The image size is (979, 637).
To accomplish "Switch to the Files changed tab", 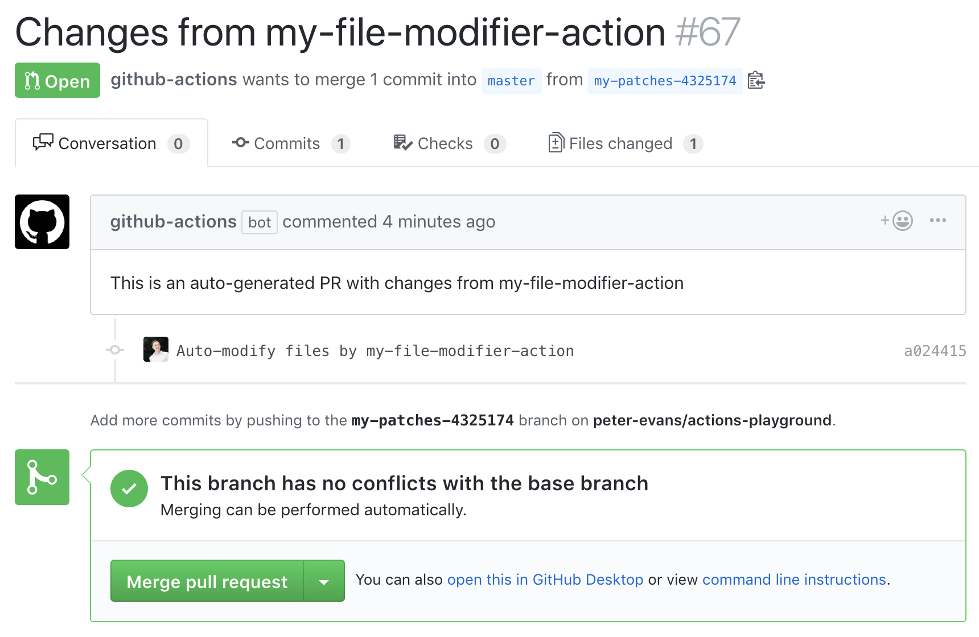I will click(620, 143).
